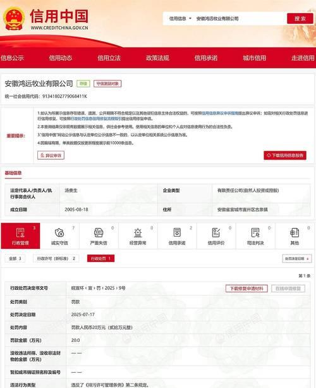The height and width of the screenshot is (388, 316).
Task: Click the red 搜索 button
Action: click(x=300, y=18)
